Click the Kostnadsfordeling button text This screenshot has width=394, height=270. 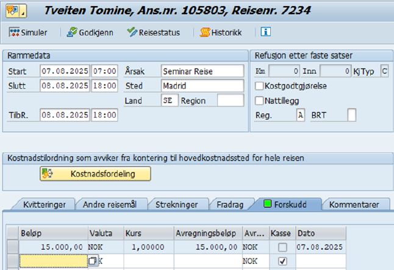(x=103, y=173)
